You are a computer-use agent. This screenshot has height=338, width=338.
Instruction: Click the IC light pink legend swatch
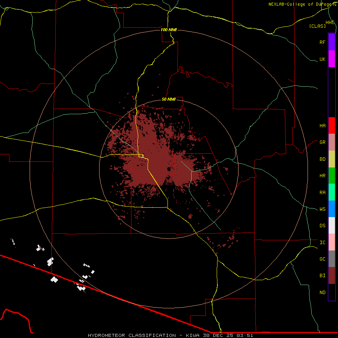coord(332,242)
